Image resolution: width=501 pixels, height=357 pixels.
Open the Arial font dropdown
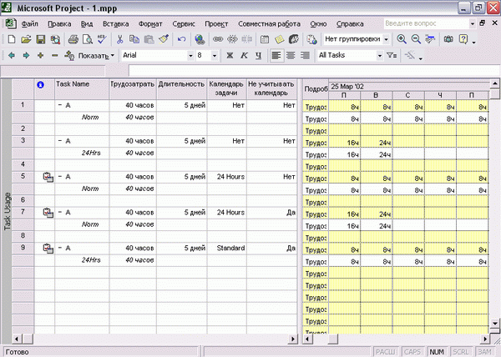pos(190,56)
